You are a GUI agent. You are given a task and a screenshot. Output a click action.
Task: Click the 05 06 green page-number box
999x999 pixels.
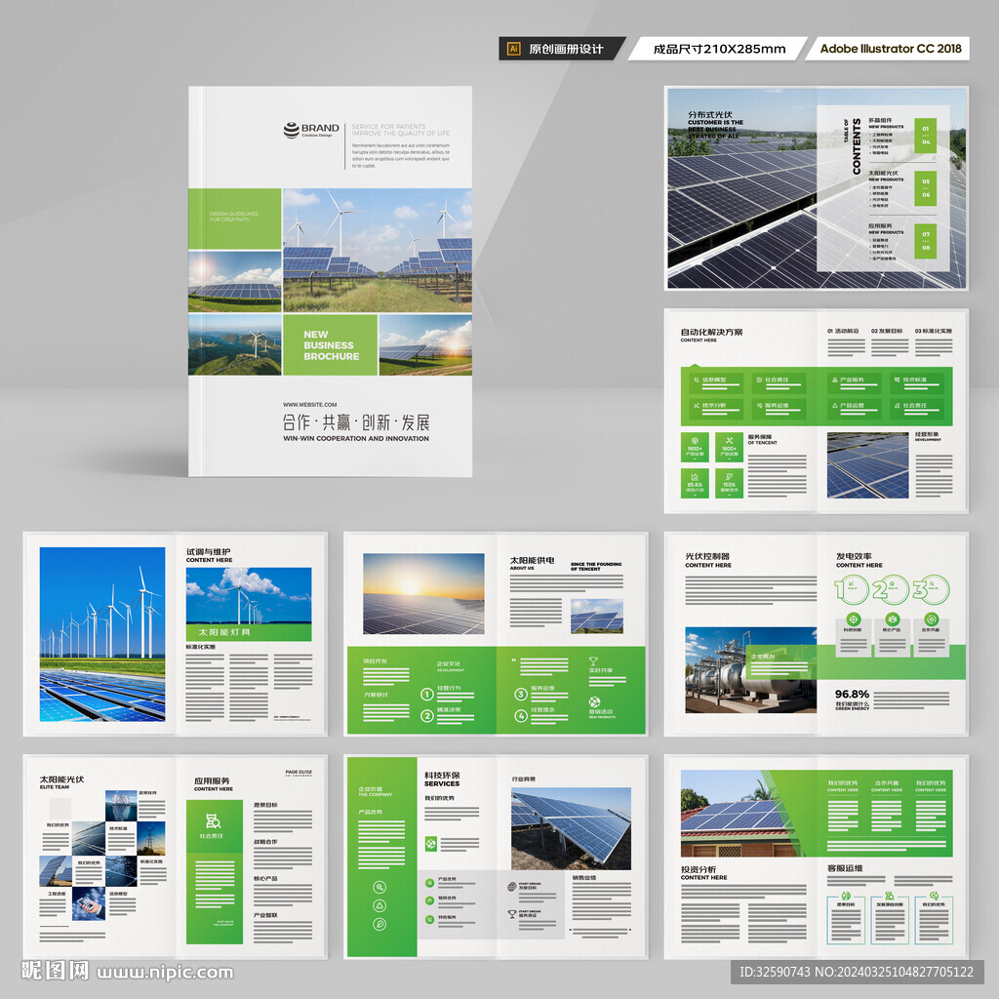pos(925,188)
